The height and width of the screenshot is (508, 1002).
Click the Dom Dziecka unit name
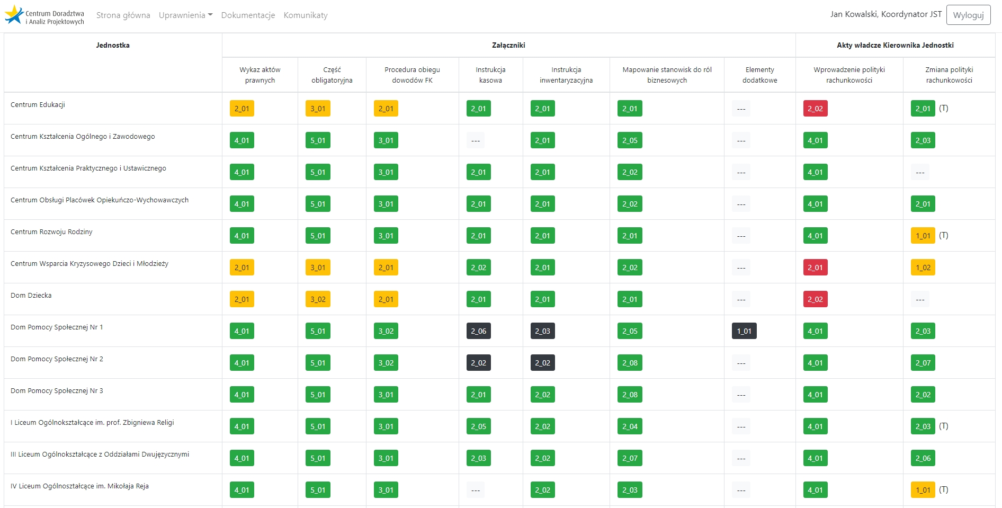[31, 296]
